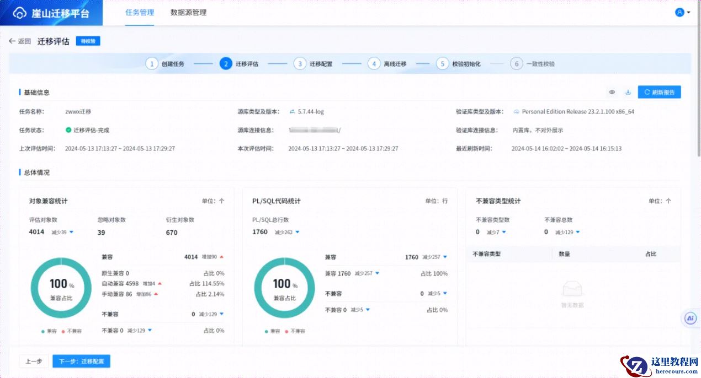Image resolution: width=701 pixels, height=378 pixels.
Task: Click 下一步：迁移配置 button
Action: click(x=81, y=361)
